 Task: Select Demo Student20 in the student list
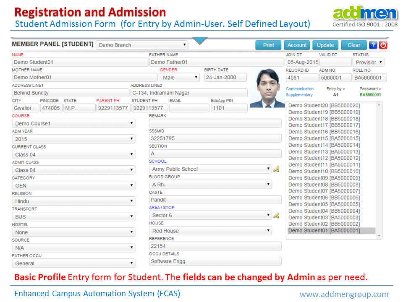(324, 105)
